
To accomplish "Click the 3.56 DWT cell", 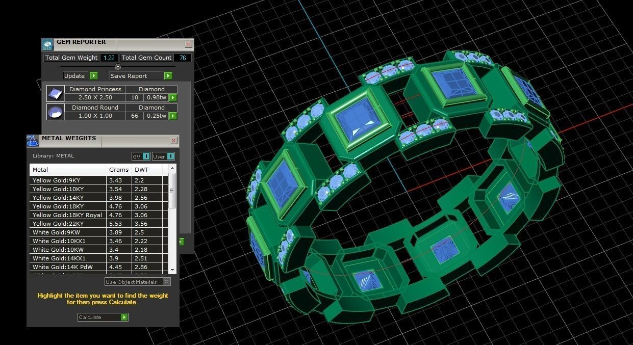I will pos(147,224).
